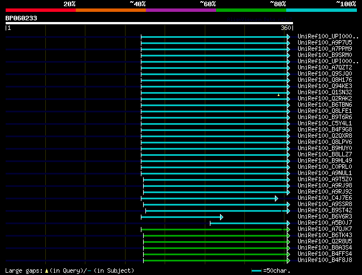Open hit UniRef100_Q8H176
The image size is (362, 275).
[x=325, y=80]
